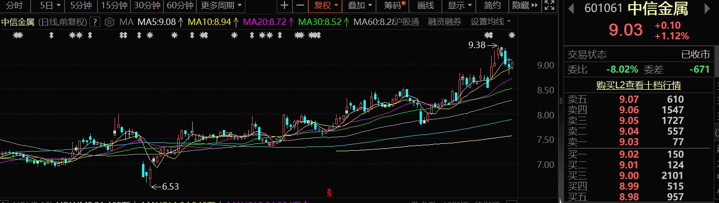Toggle fullscreen chart icon
The width and height of the screenshot is (719, 203).
(x=549, y=6)
